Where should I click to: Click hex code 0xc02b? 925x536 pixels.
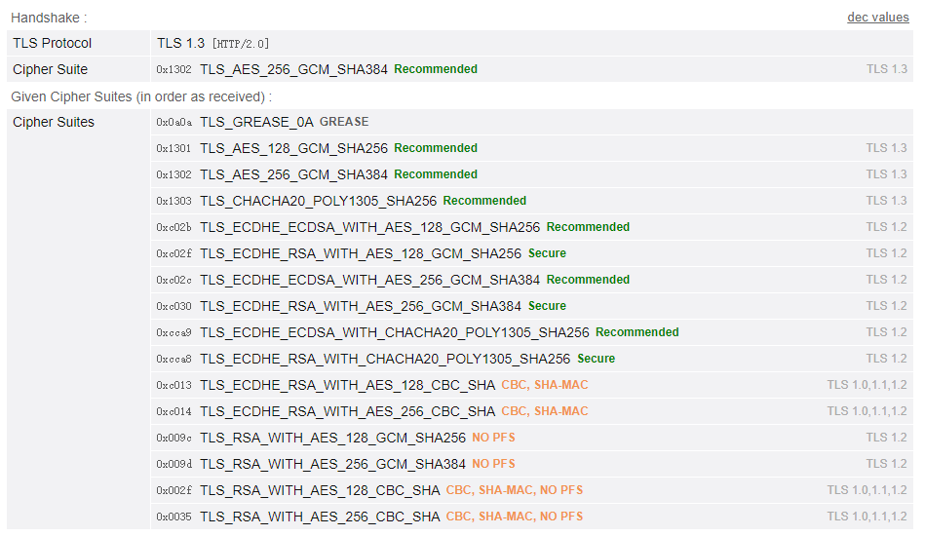[174, 228]
